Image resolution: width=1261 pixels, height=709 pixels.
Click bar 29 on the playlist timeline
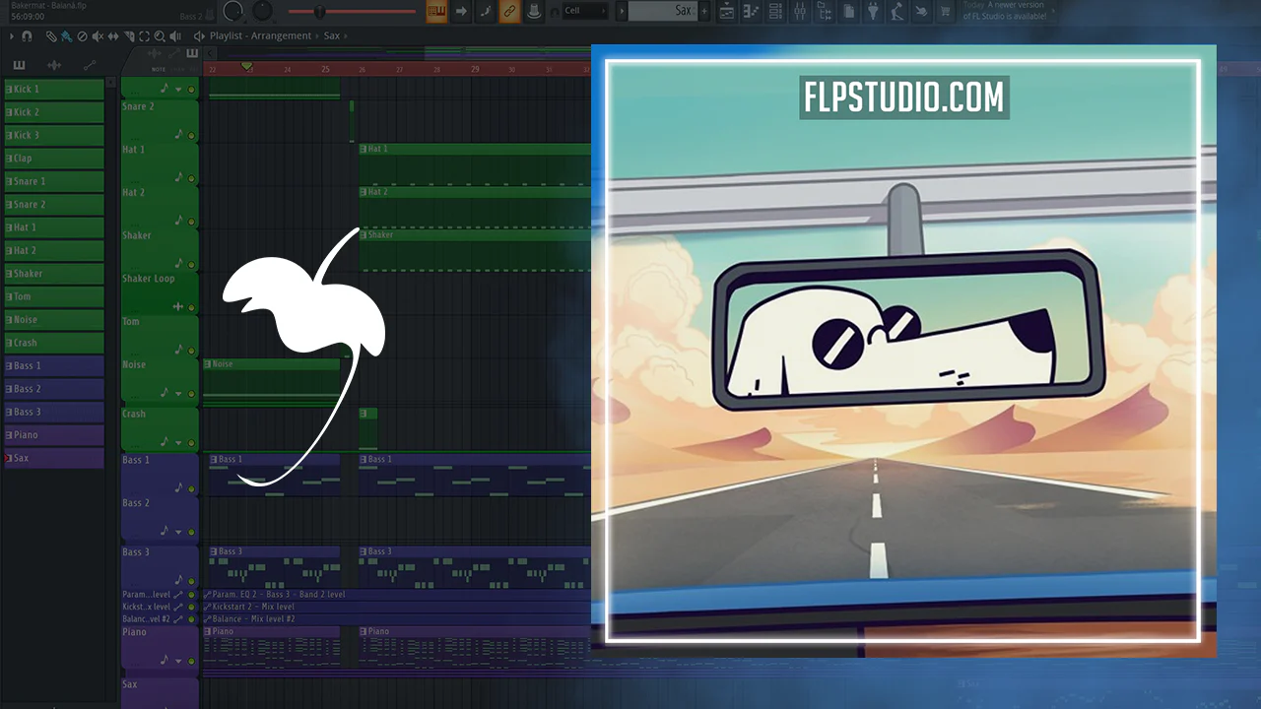pyautogui.click(x=475, y=69)
